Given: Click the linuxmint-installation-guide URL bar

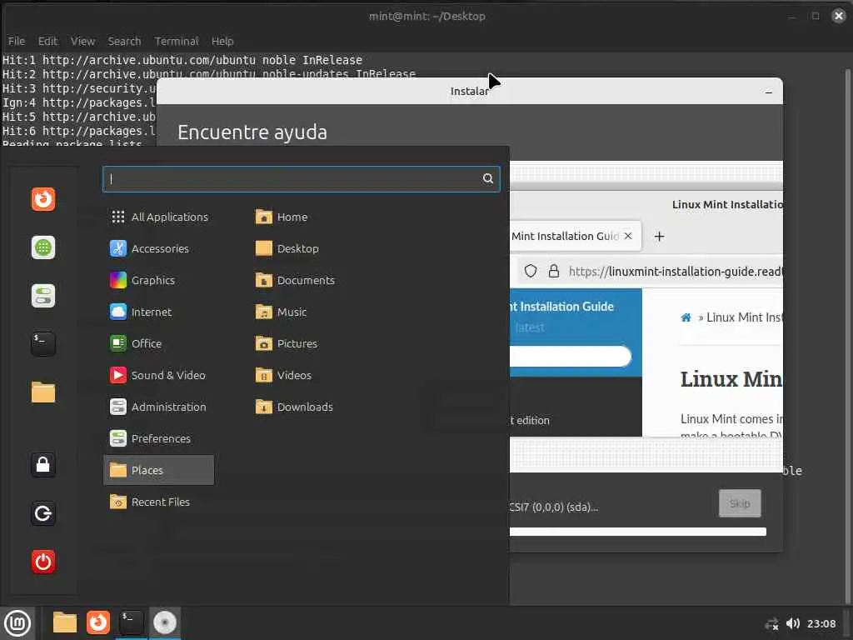Looking at the screenshot, I should point(675,271).
